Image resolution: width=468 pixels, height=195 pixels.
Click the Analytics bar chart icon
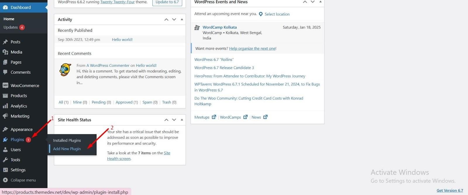(5, 106)
